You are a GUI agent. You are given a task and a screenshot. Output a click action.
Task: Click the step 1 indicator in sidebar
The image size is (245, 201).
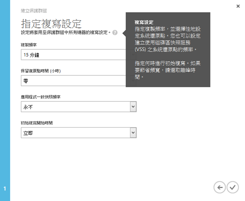(5, 188)
